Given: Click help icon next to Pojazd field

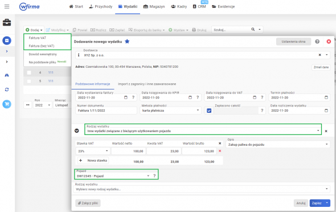Looking at the screenshot, I should pos(154,176).
